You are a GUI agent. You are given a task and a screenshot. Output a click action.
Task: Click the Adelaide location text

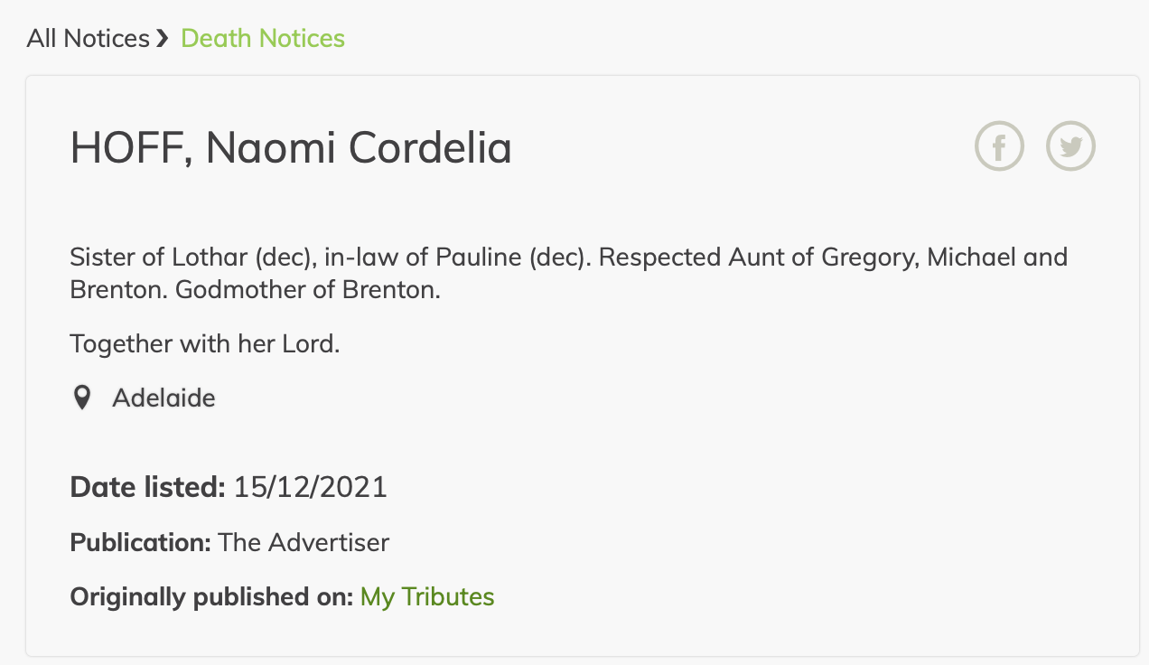[163, 398]
